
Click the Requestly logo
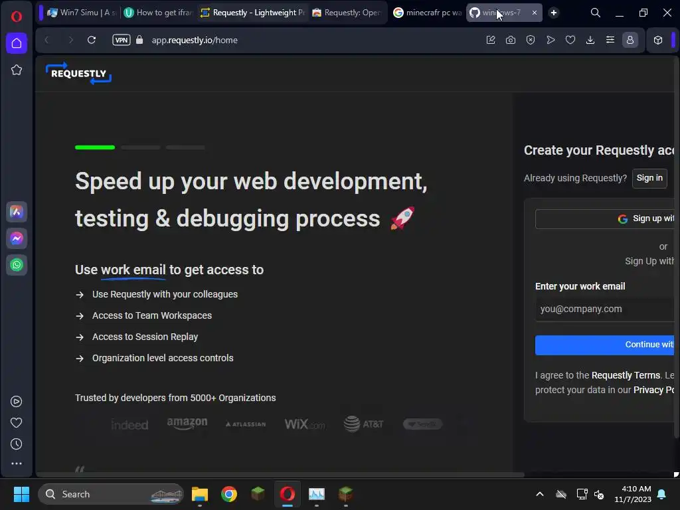click(x=78, y=73)
